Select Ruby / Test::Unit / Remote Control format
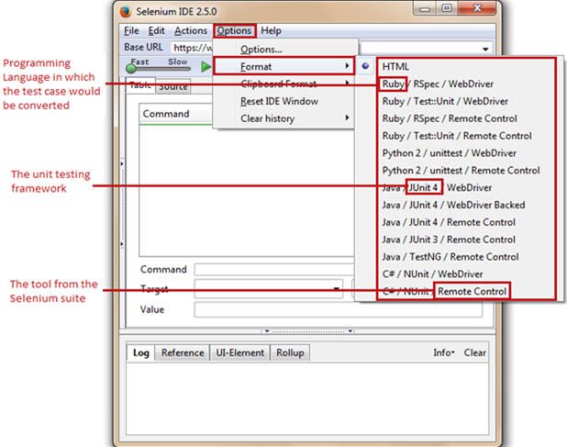The height and width of the screenshot is (447, 567). 457,136
